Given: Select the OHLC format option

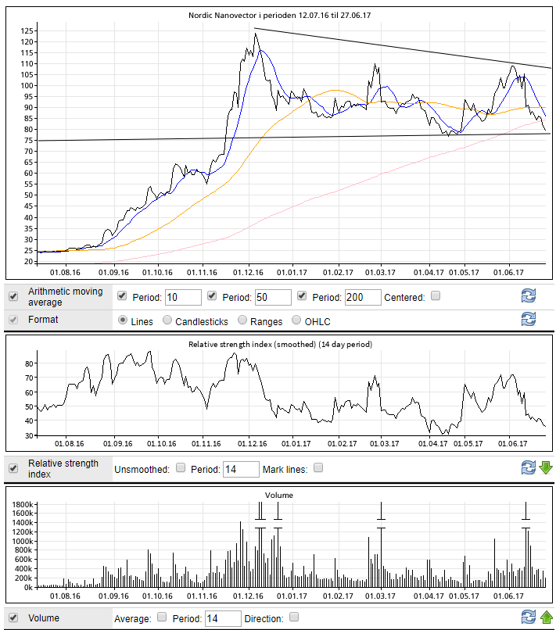Looking at the screenshot, I should 296,320.
